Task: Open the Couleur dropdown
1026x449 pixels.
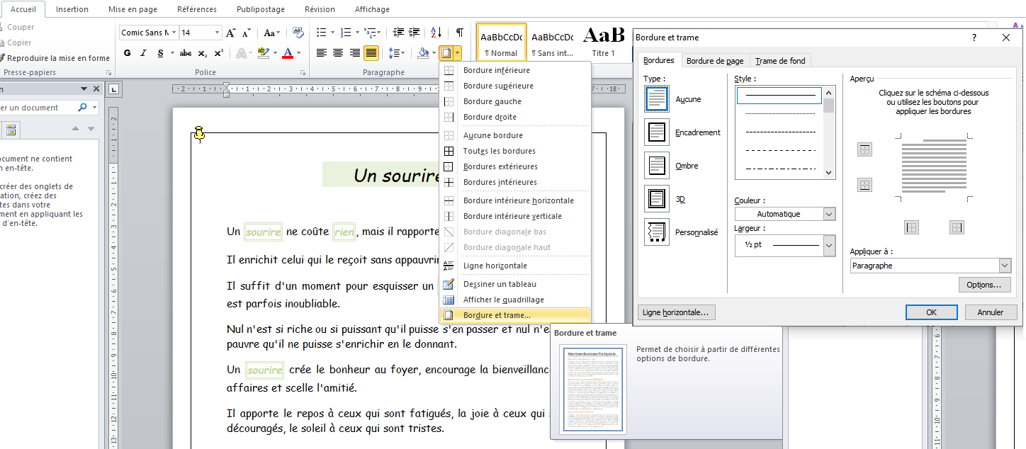Action: click(785, 214)
